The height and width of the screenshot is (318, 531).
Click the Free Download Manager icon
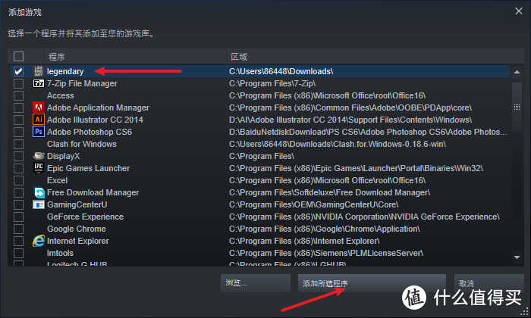[39, 192]
